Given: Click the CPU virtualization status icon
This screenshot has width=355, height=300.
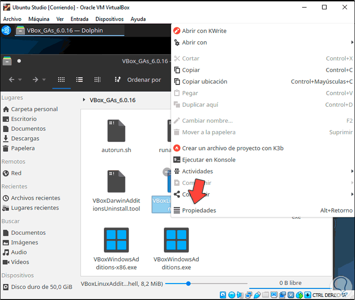Looking at the screenshot, I should [291, 295].
